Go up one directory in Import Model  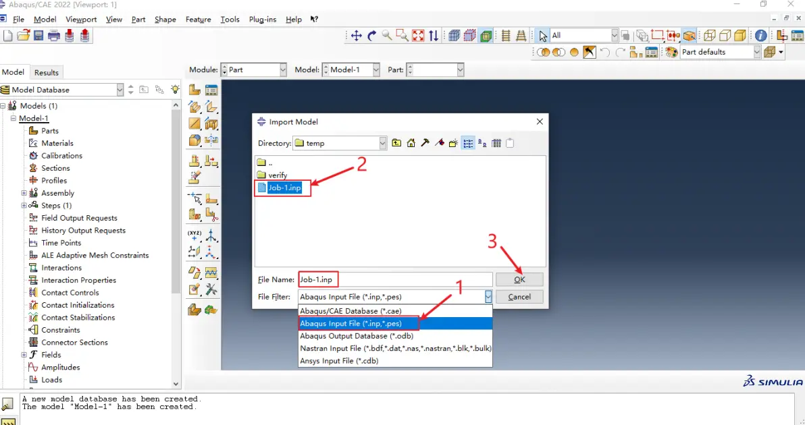click(x=396, y=143)
